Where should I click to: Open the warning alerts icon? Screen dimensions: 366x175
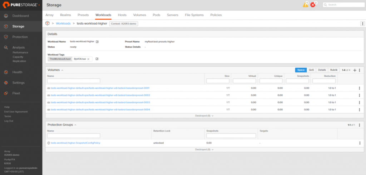[305, 5]
